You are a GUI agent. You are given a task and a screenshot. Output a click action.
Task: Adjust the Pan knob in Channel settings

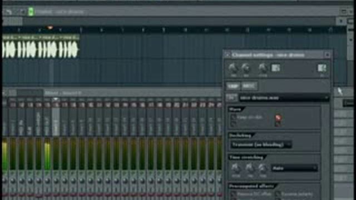point(233,68)
